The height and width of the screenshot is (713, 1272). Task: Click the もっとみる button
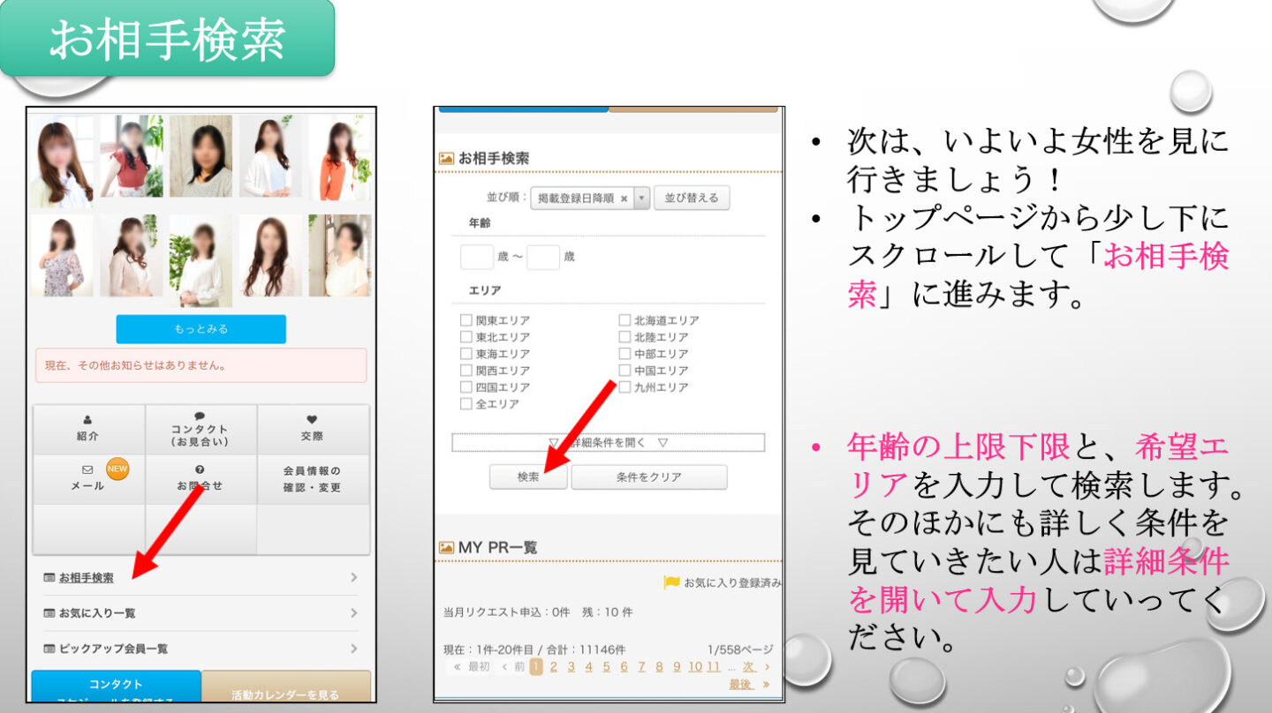point(201,329)
